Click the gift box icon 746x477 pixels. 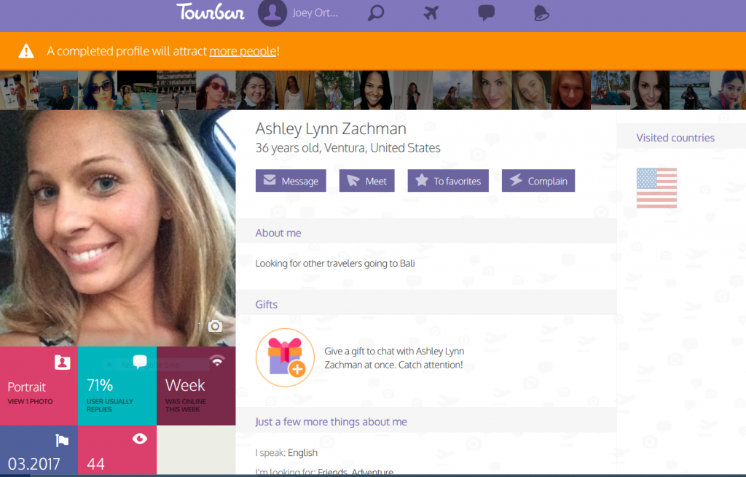[285, 357]
